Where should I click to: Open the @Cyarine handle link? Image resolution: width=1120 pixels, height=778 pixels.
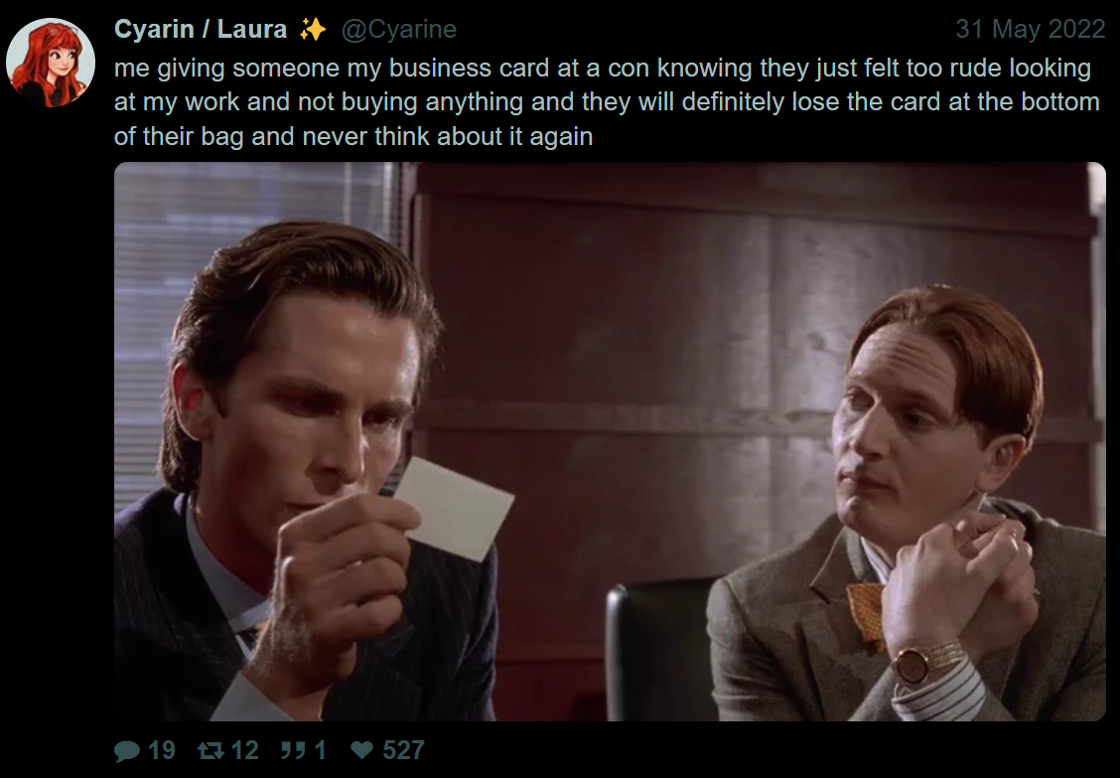pyautogui.click(x=398, y=30)
